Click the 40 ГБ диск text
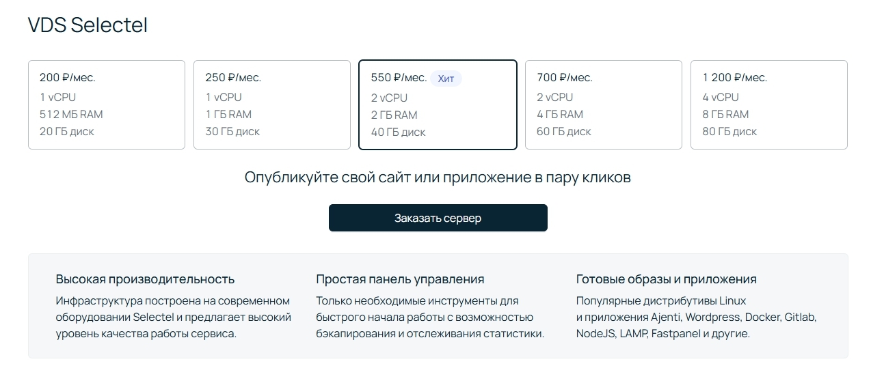Screen dimensions: 871x383 398,132
